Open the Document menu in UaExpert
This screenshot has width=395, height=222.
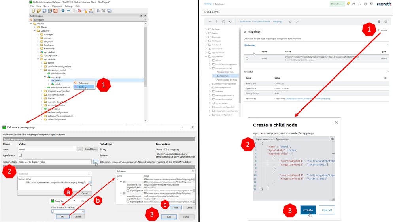pos(57,6)
